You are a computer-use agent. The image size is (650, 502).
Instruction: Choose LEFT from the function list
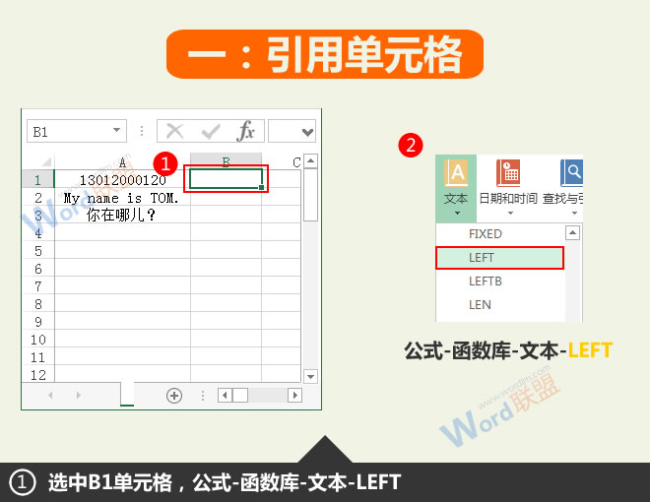click(499, 258)
